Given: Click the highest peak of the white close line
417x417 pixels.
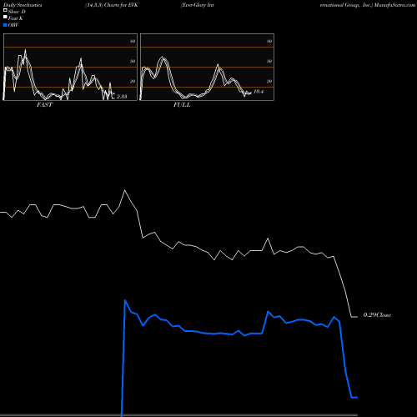Looking at the screenshot, I should point(125,190).
